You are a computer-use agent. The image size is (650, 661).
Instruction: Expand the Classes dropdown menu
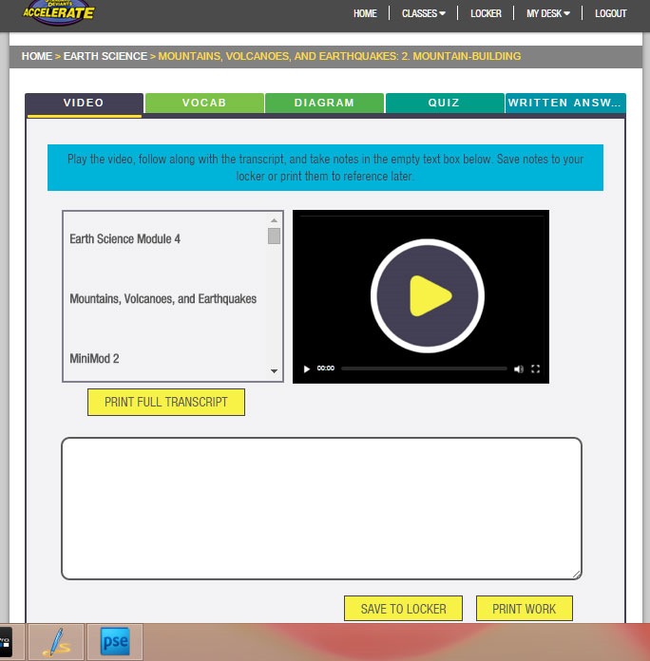(x=423, y=14)
